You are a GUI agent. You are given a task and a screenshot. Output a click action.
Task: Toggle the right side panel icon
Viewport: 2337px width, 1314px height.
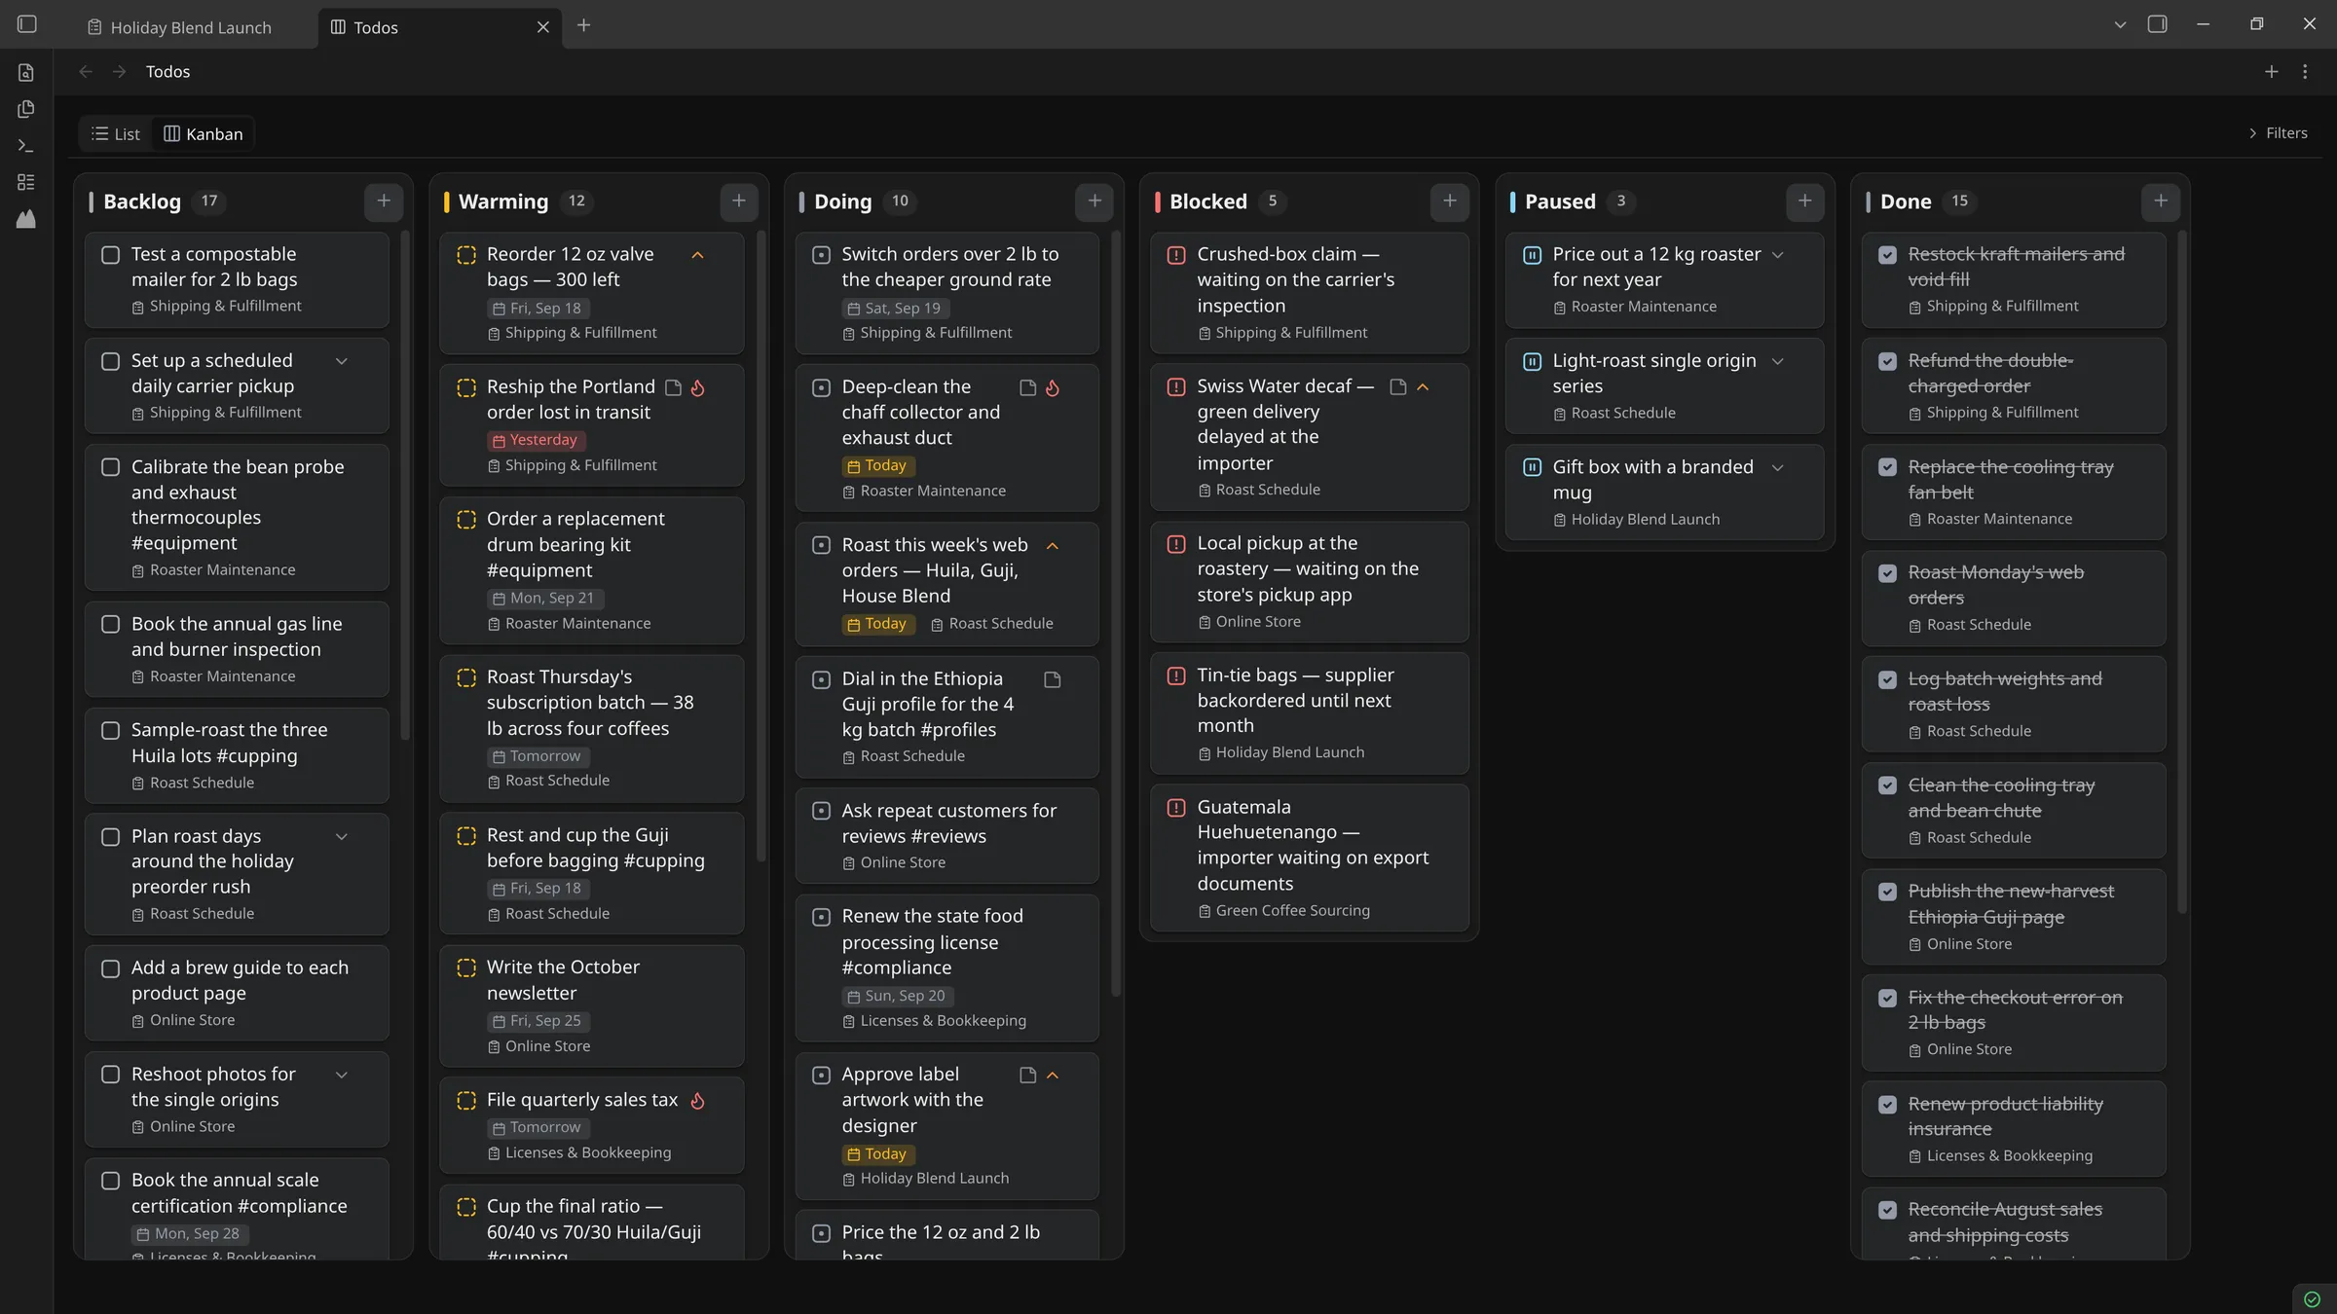[x=2157, y=24]
